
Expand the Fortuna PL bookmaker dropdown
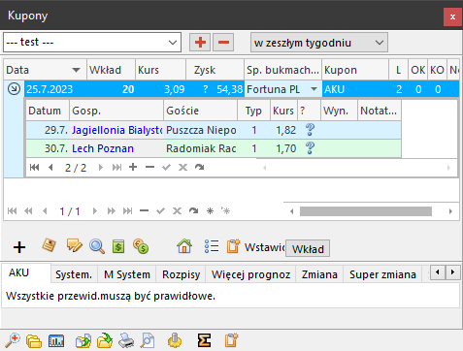(x=314, y=89)
